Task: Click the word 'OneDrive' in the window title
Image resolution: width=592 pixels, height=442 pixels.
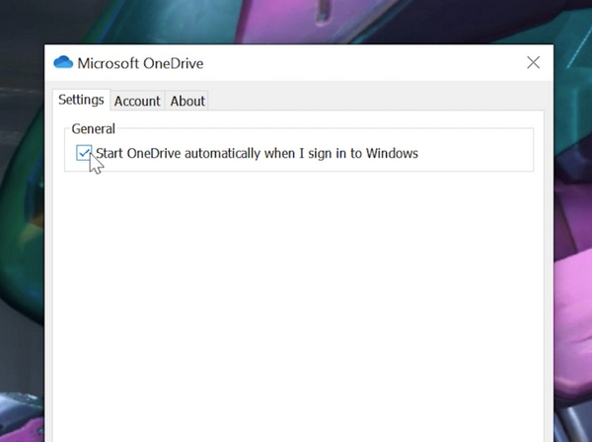Action: [175, 64]
